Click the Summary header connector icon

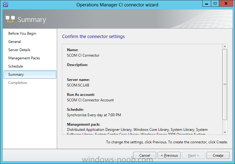tap(10, 19)
